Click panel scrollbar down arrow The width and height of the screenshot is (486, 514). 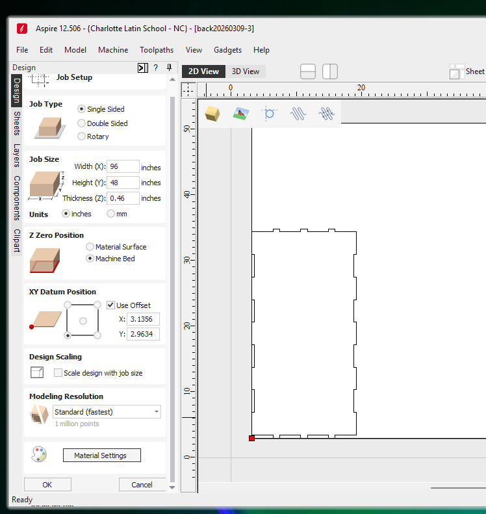[x=172, y=487]
